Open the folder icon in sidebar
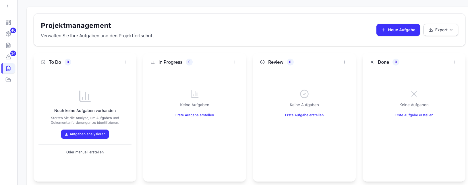Screen dimensions: 468x185 click(8, 80)
